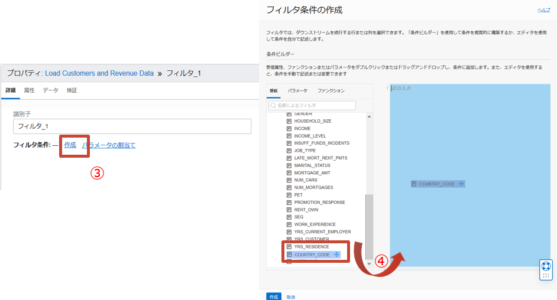Click the attribute list scrollbar thumb

tap(369, 227)
